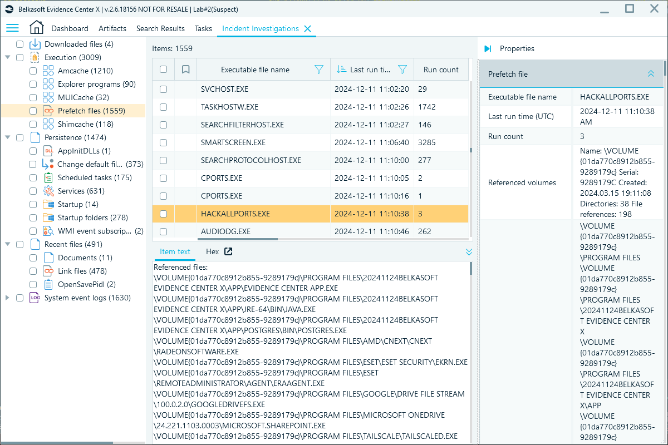The image size is (668, 445).
Task: Collapse the Persistence tree node
Action: coord(8,137)
